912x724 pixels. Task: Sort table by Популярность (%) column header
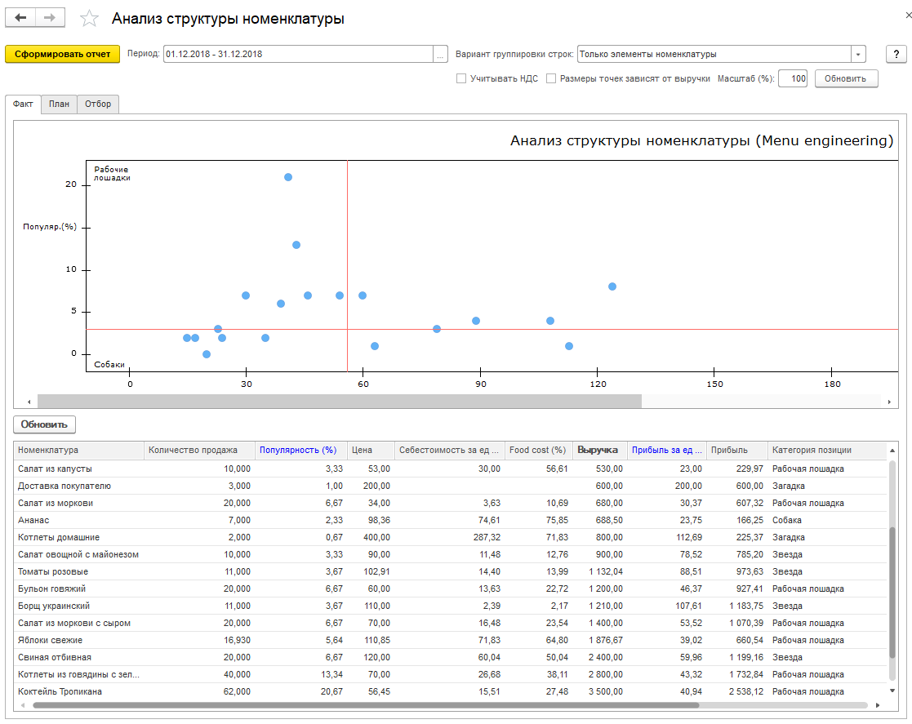point(297,450)
